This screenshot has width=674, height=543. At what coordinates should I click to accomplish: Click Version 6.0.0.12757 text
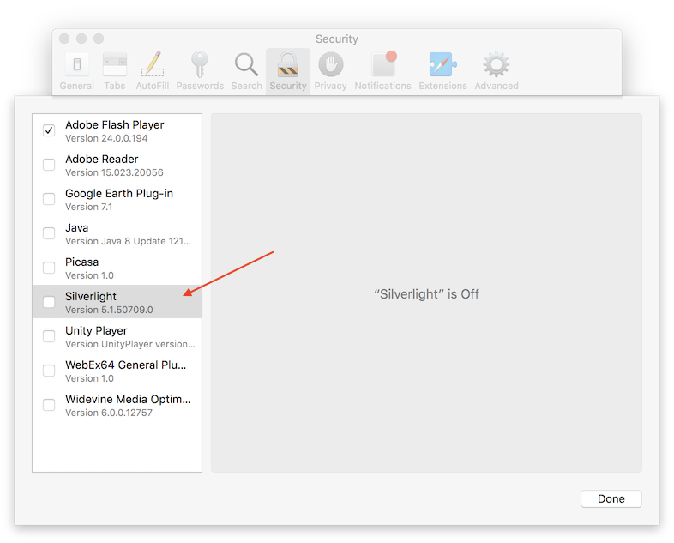tap(109, 413)
